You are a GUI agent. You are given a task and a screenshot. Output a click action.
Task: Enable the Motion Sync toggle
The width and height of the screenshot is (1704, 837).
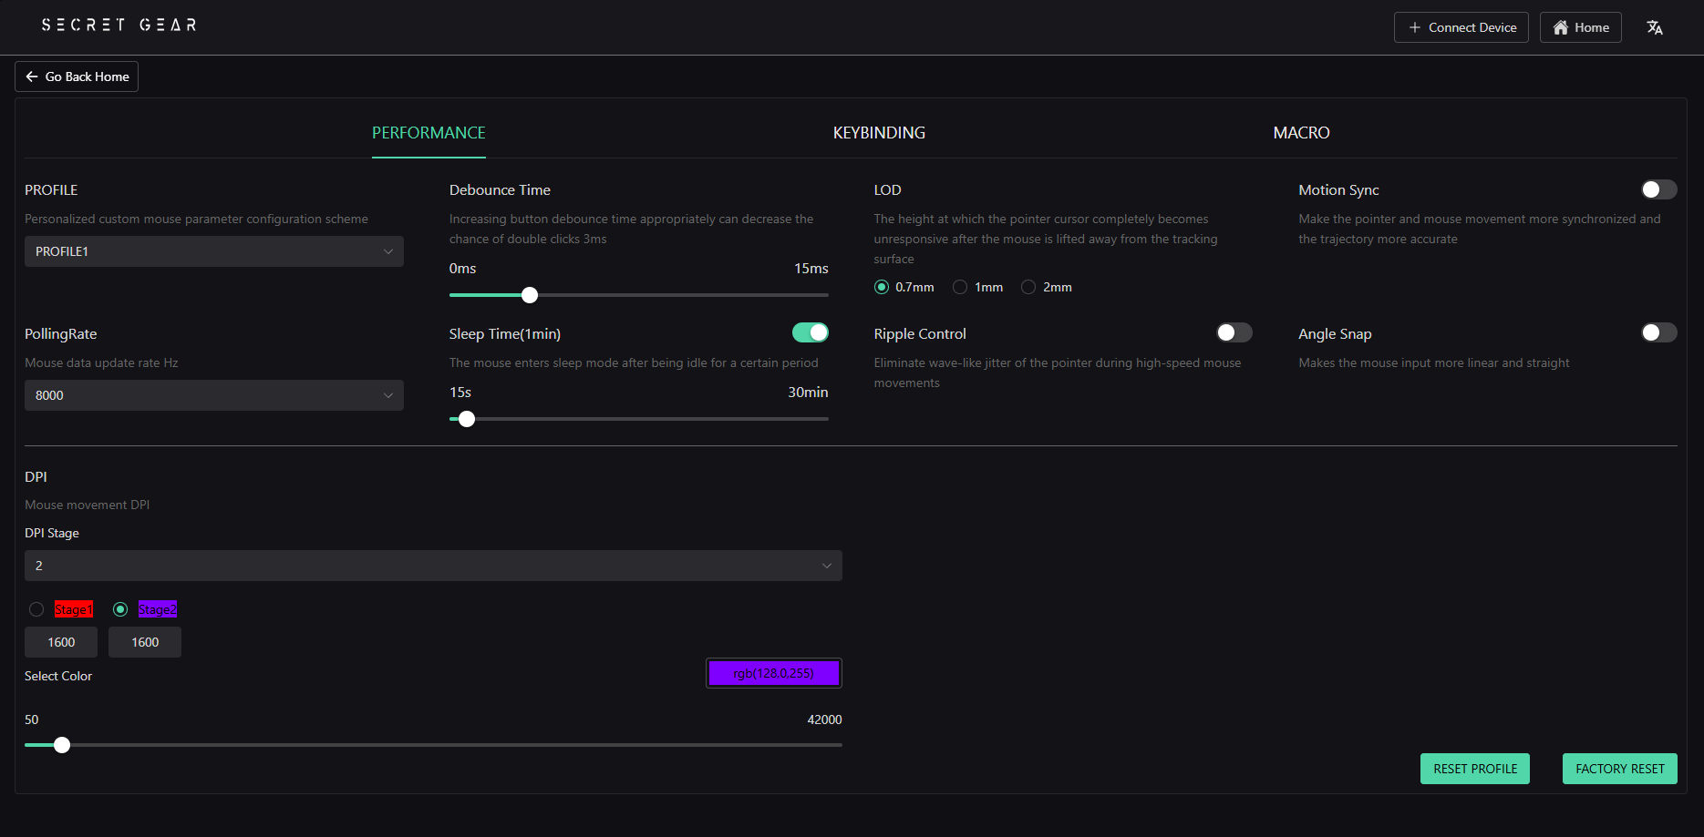1658,189
